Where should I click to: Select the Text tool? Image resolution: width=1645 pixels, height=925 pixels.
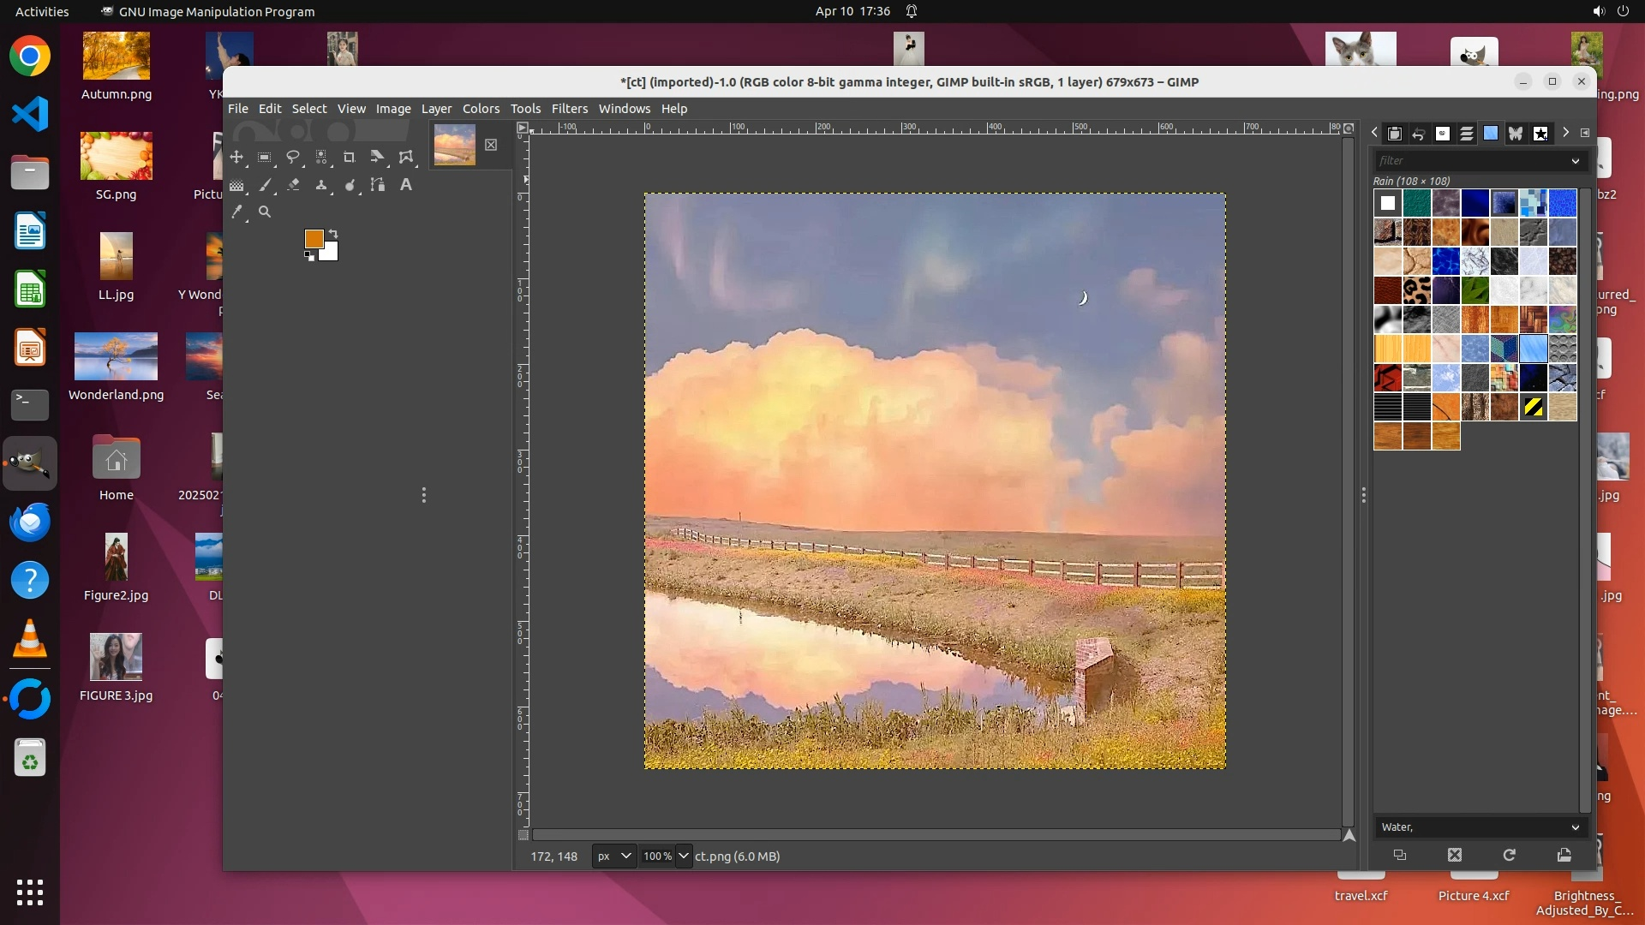point(406,185)
